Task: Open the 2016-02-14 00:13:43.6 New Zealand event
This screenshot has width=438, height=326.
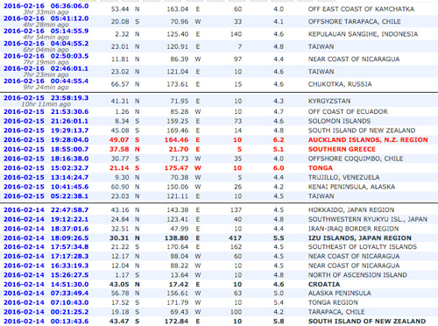Action: 46,321
